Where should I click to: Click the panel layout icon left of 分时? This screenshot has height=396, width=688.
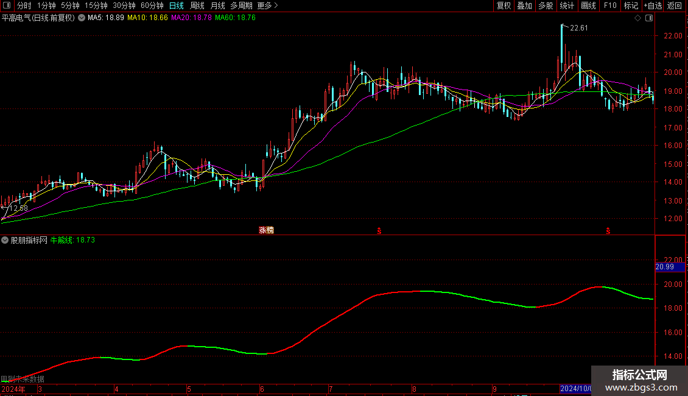(x=7, y=5)
